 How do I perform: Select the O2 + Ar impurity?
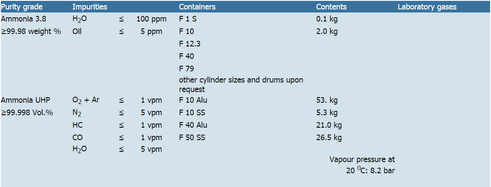point(86,100)
